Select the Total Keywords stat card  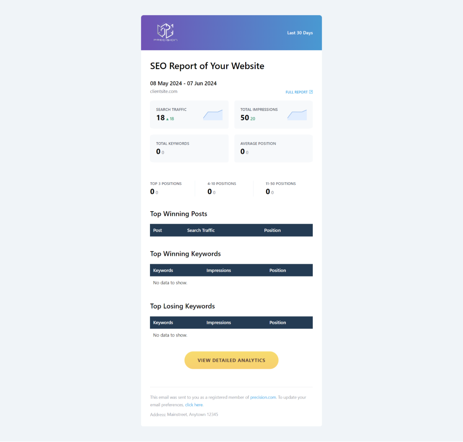(189, 148)
